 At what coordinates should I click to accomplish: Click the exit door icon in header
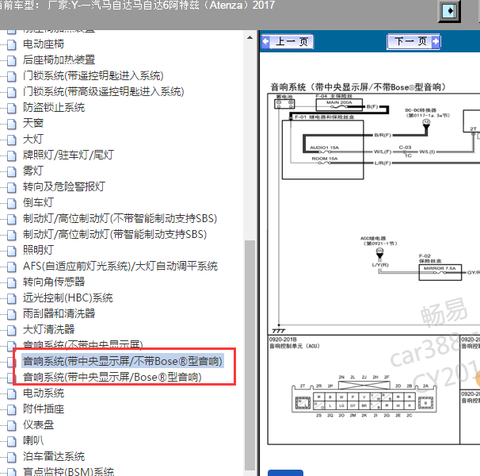pyautogui.click(x=449, y=11)
